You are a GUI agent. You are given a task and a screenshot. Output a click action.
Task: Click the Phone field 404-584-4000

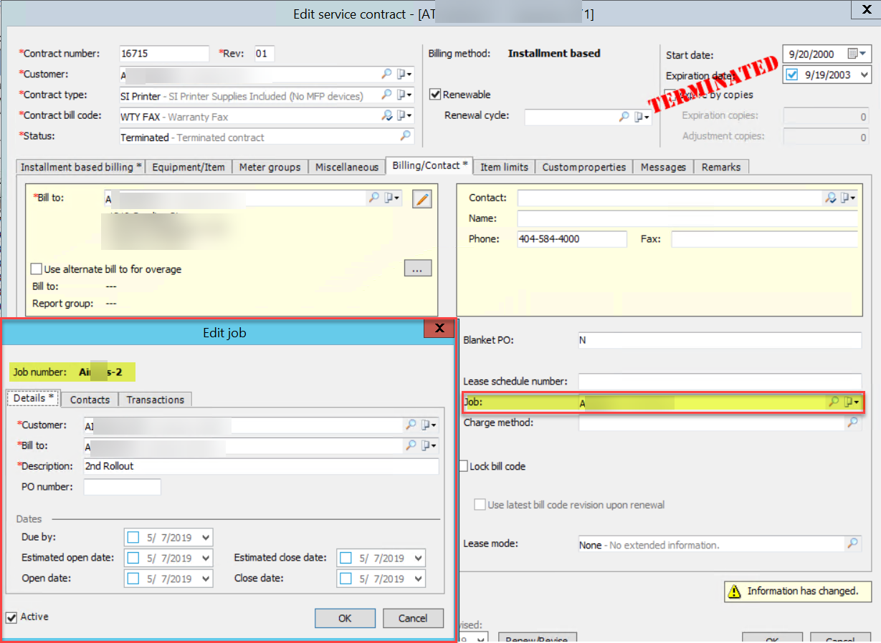point(571,239)
